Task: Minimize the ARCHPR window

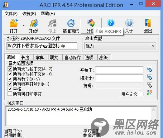Action: tap(132, 4)
